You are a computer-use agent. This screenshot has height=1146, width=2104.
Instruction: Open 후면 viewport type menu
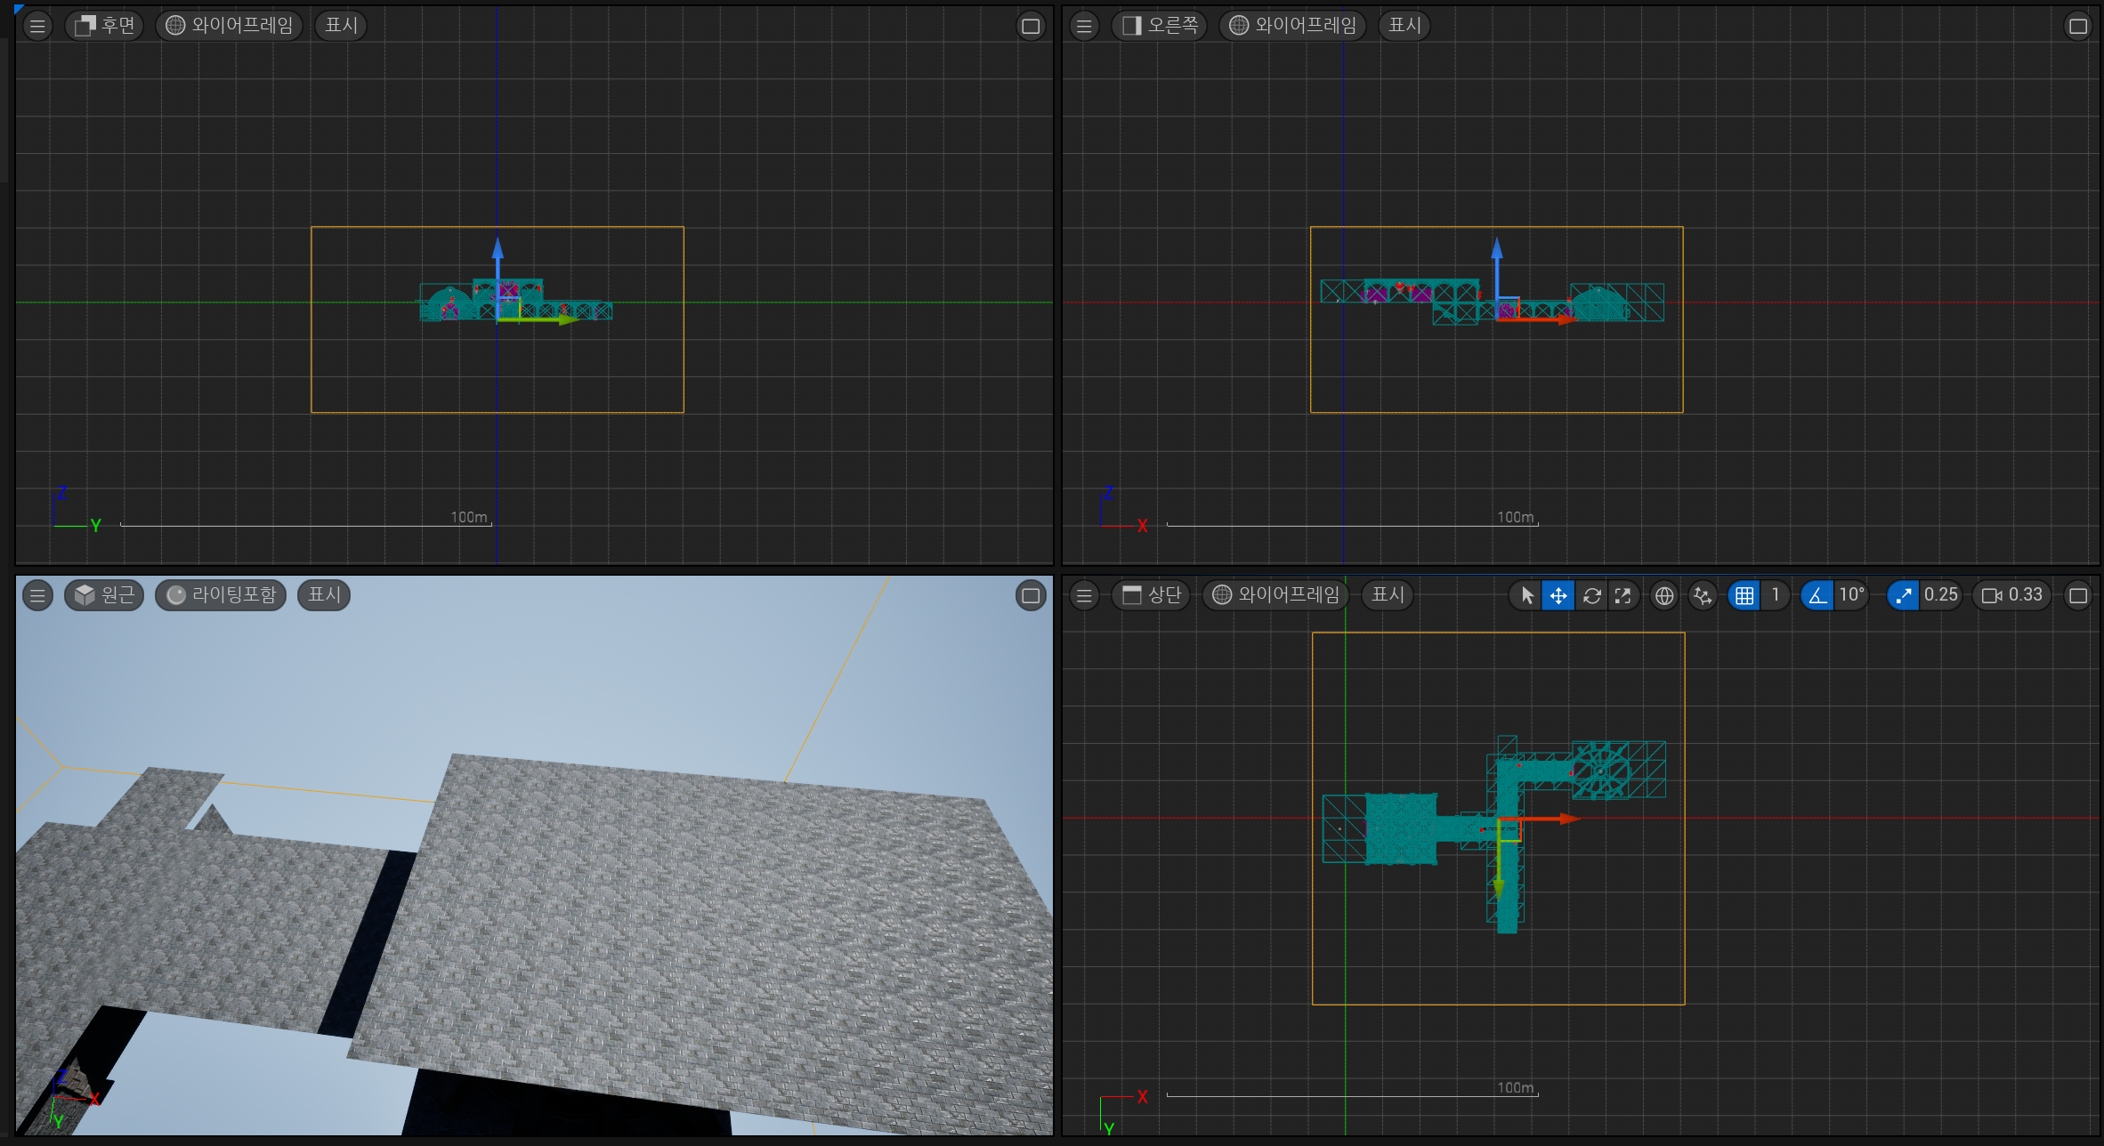(x=105, y=25)
